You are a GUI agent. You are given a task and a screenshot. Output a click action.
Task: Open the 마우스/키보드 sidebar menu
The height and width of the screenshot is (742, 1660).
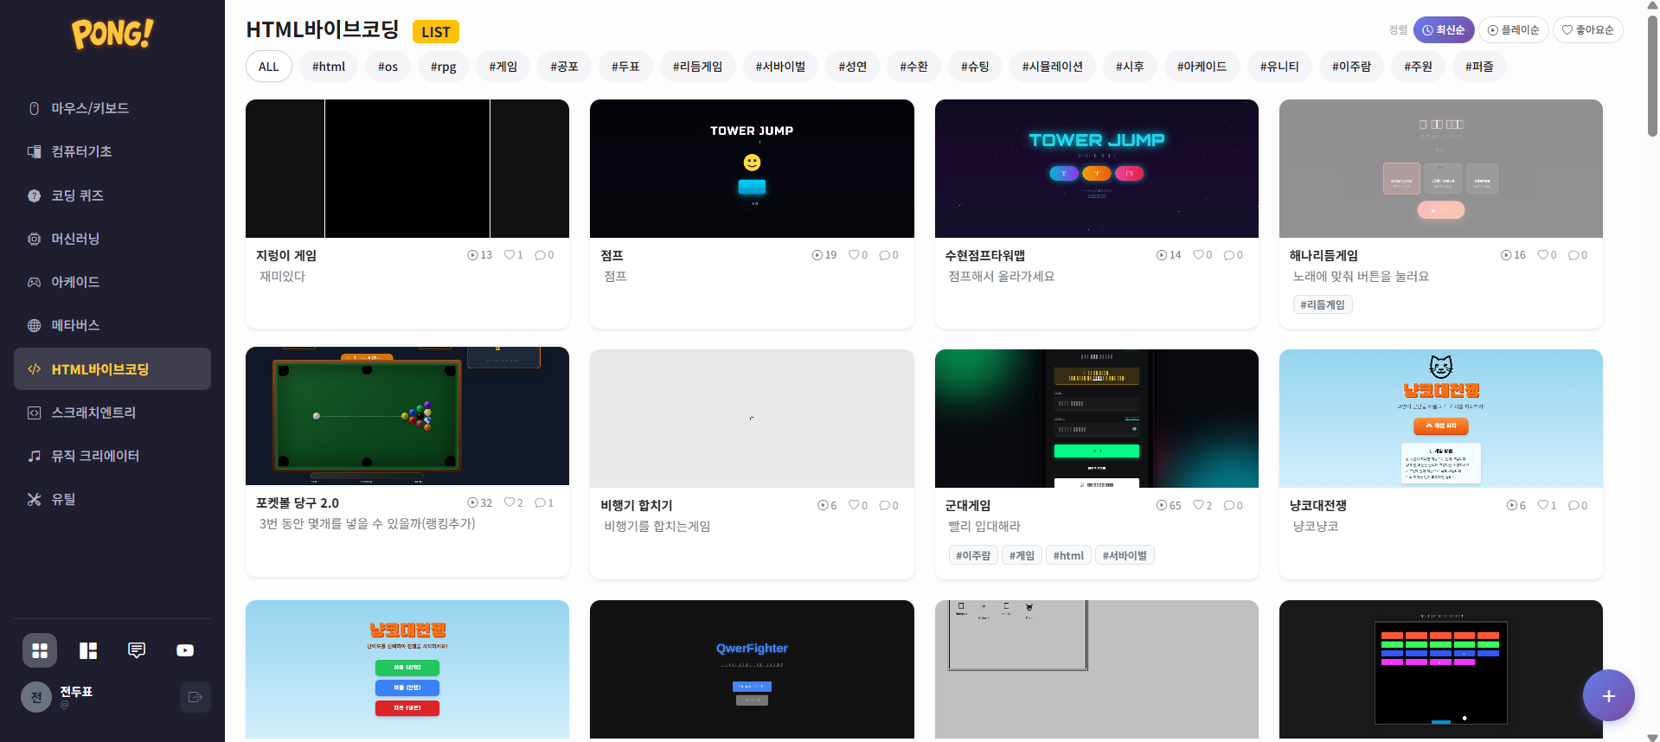tap(112, 108)
